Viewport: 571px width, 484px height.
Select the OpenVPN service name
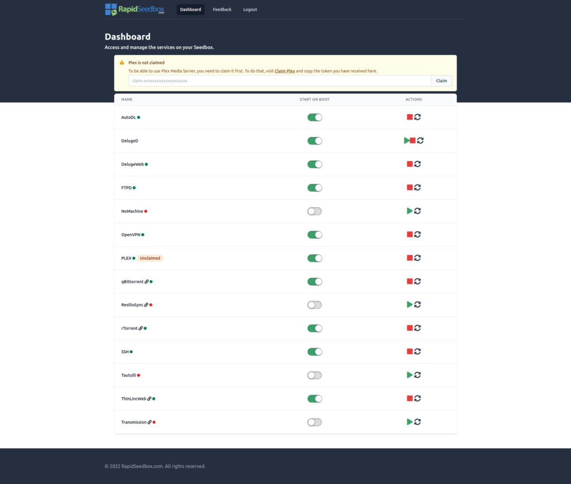point(130,234)
